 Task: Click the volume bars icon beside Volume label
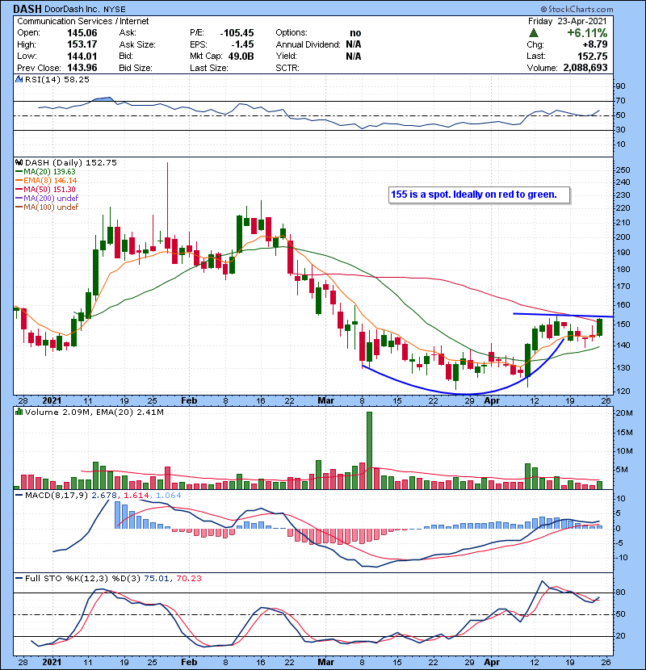pyautogui.click(x=19, y=412)
